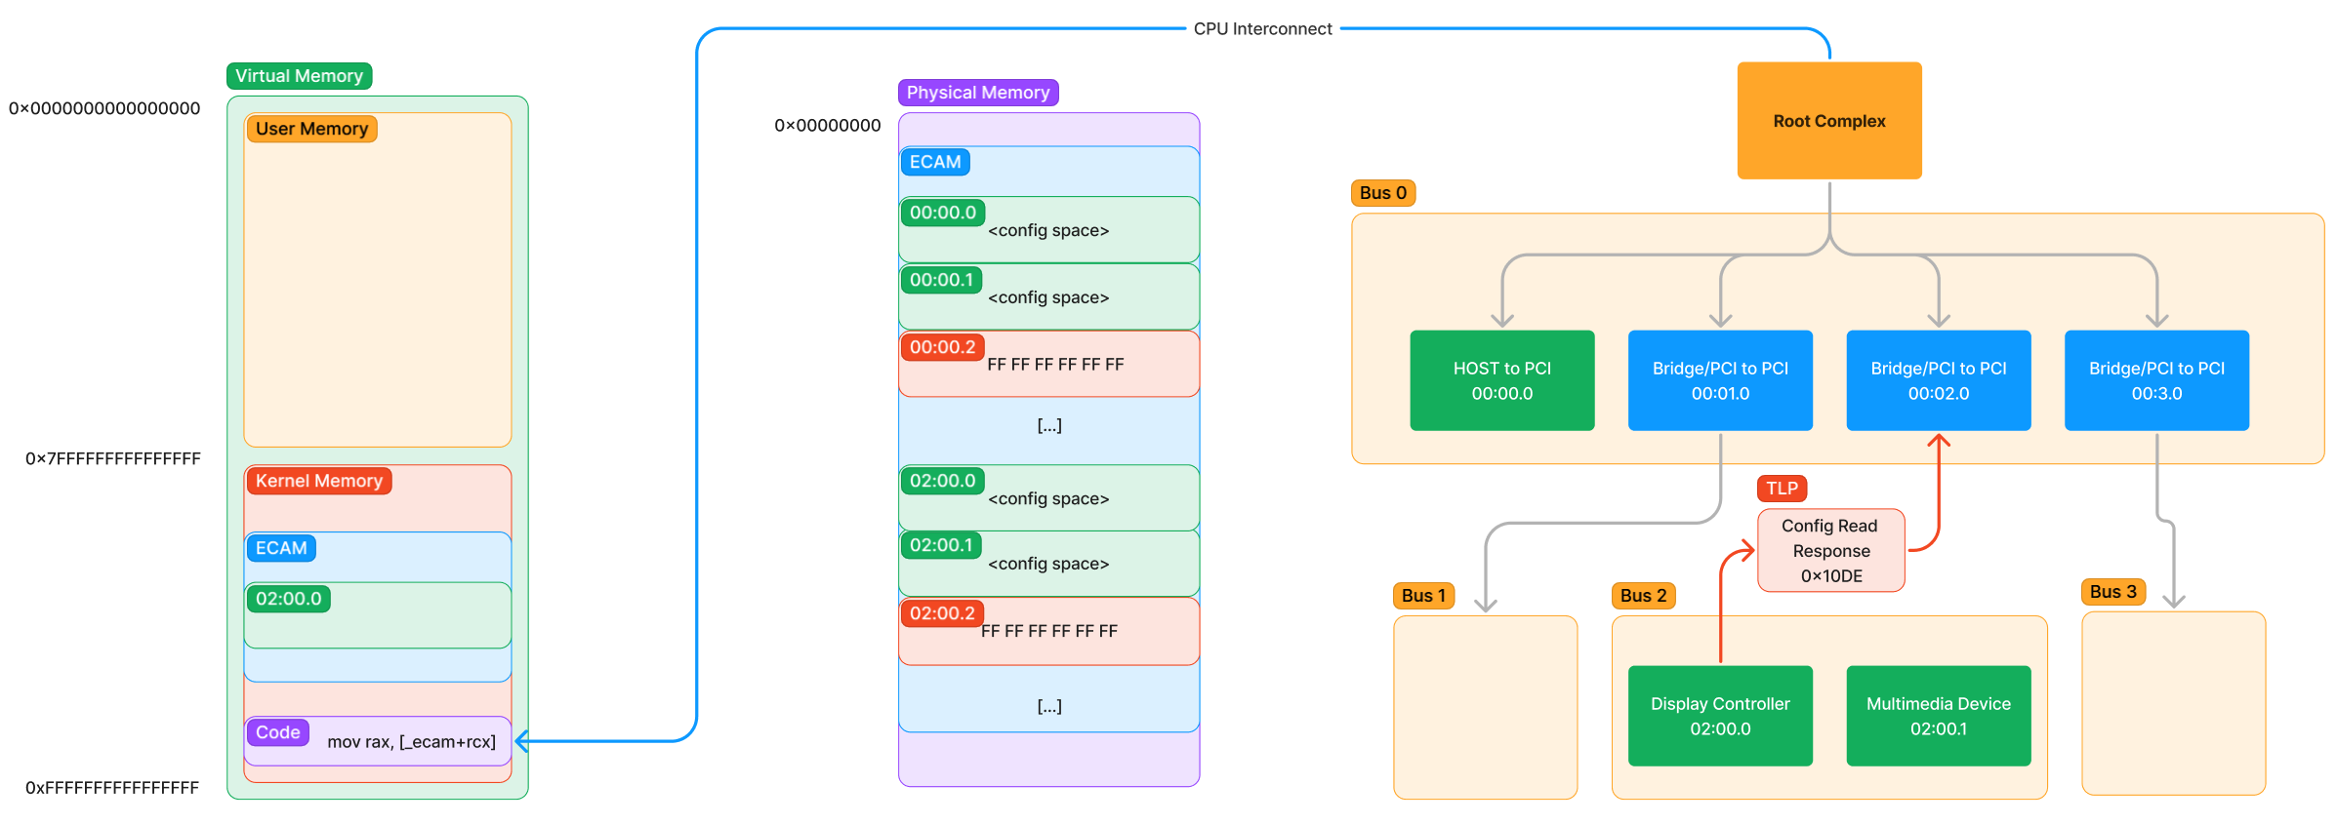Click the Bus 1 label tag
The height and width of the screenshot is (825, 2337).
(x=1423, y=596)
